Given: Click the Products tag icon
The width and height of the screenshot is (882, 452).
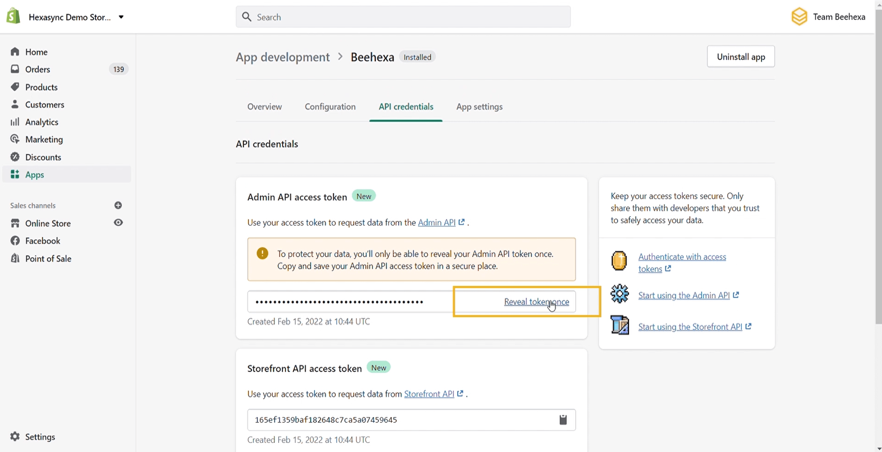Looking at the screenshot, I should point(15,87).
